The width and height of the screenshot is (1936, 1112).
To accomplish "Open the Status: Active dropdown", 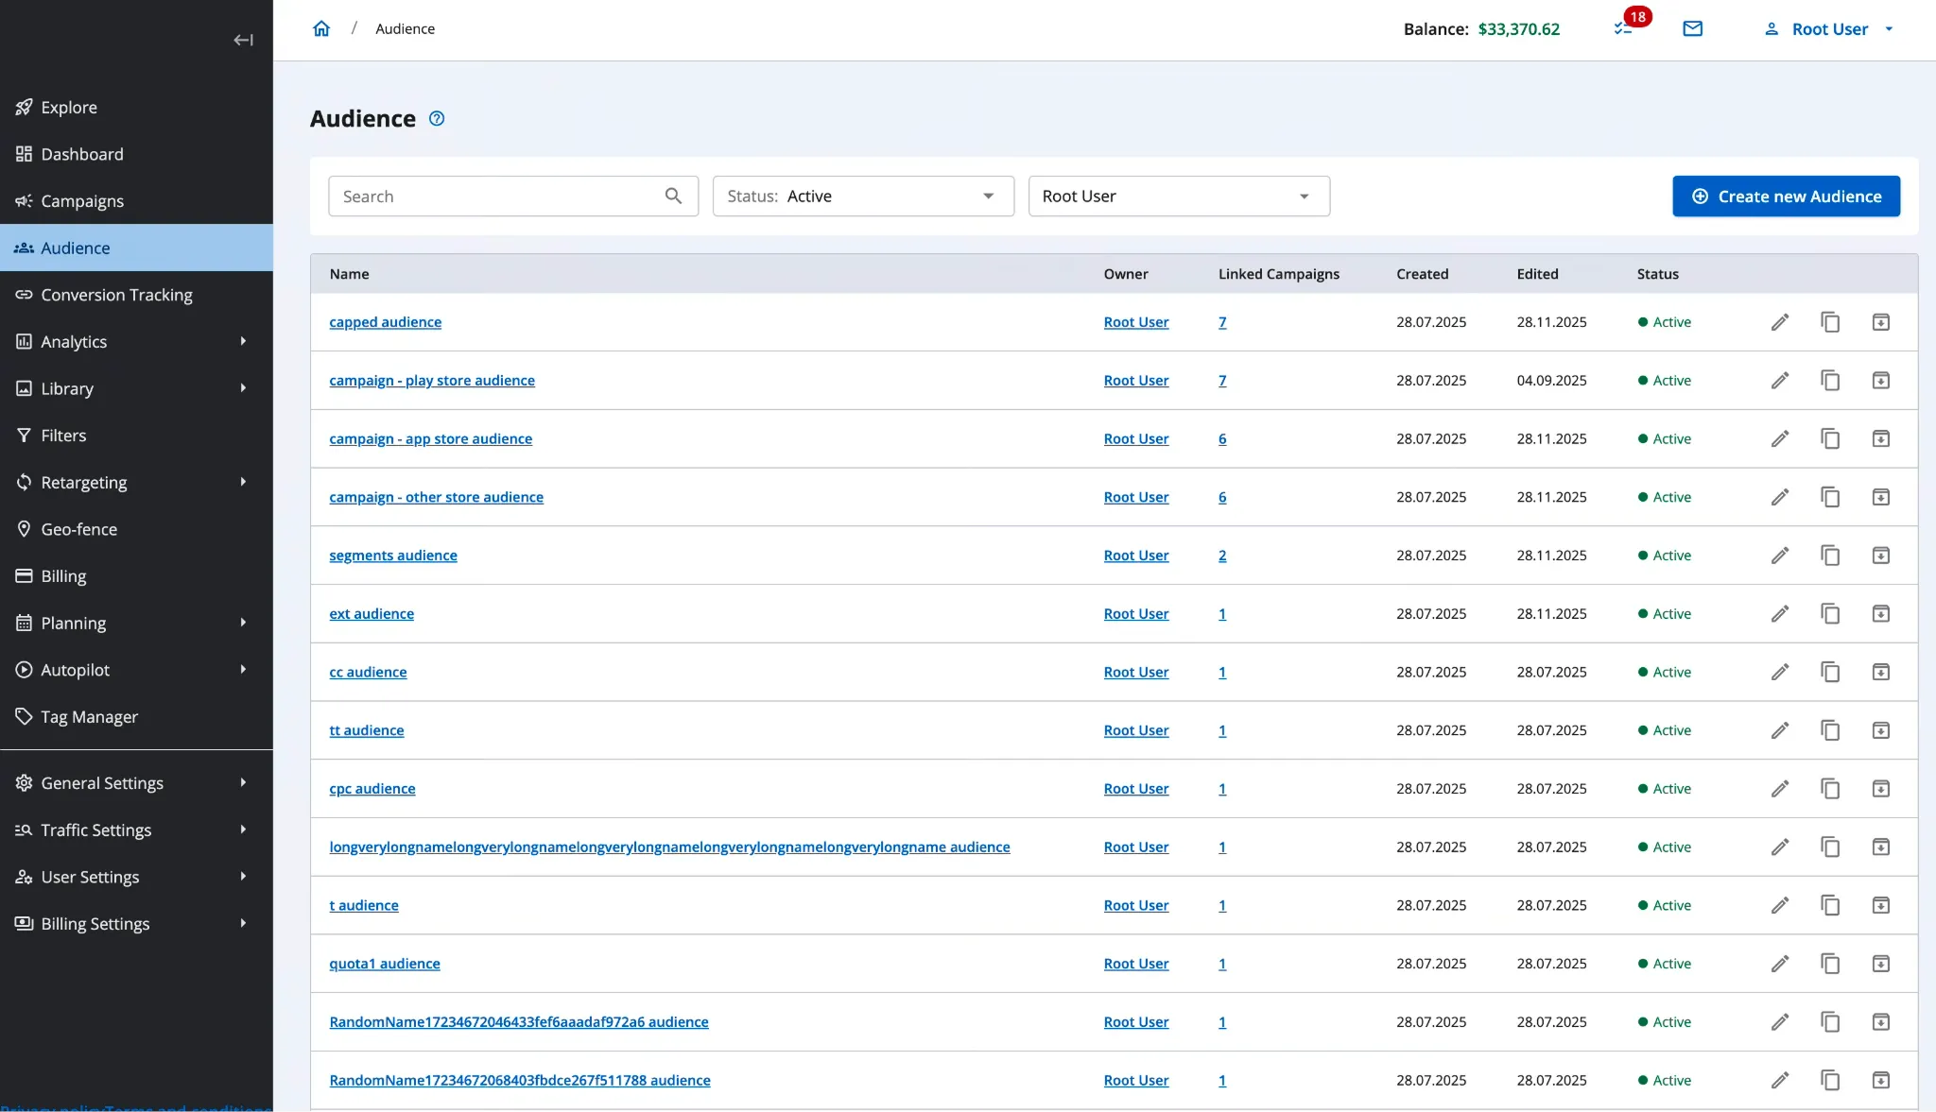I will coord(863,196).
